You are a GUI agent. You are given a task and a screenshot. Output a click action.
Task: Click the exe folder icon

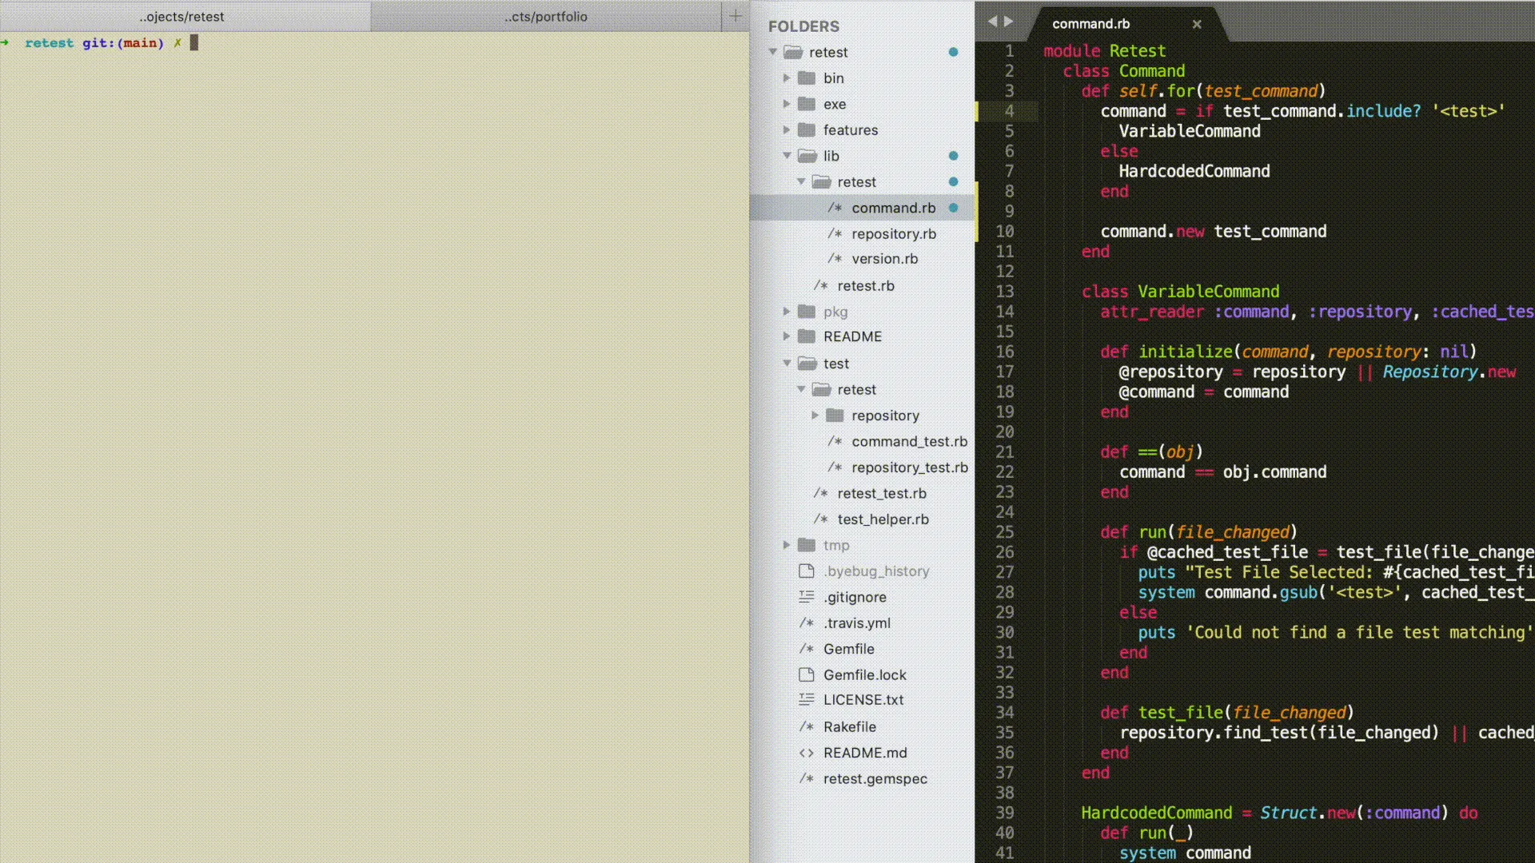[807, 104]
